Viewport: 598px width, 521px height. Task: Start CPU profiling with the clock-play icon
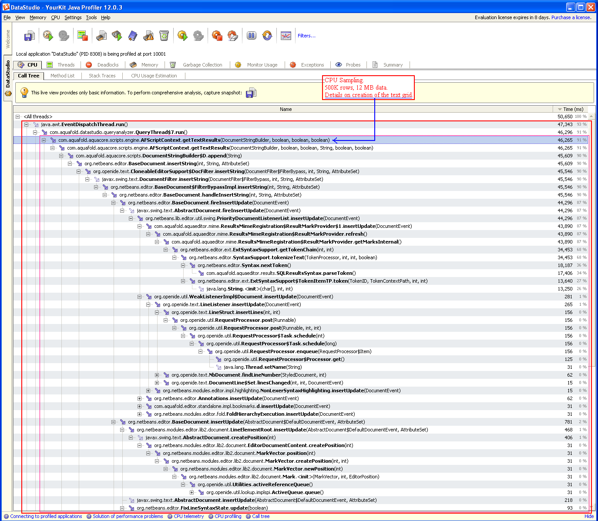point(48,36)
